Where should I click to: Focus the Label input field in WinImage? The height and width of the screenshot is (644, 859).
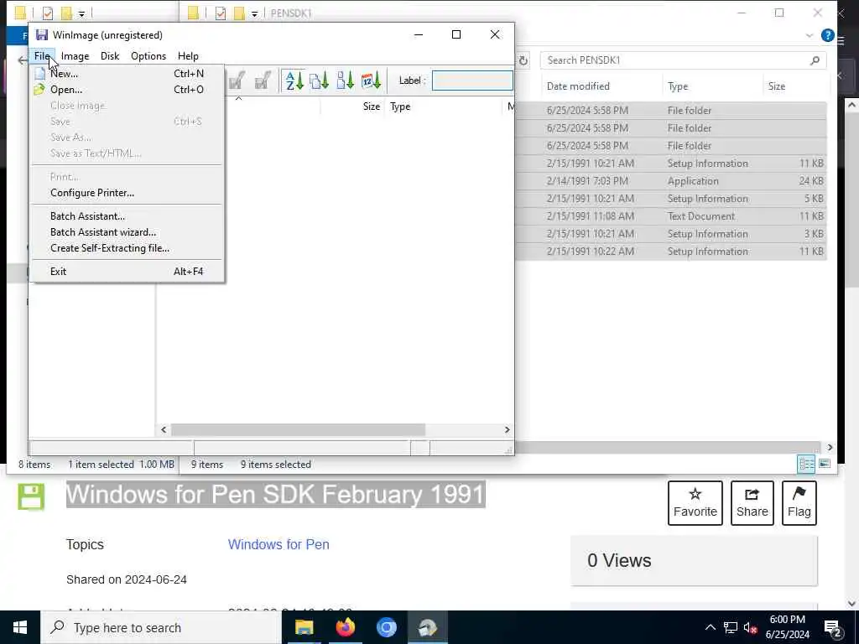[x=472, y=80]
